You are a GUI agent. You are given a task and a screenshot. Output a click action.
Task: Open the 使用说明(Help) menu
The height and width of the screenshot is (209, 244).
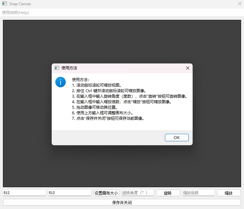[15, 13]
